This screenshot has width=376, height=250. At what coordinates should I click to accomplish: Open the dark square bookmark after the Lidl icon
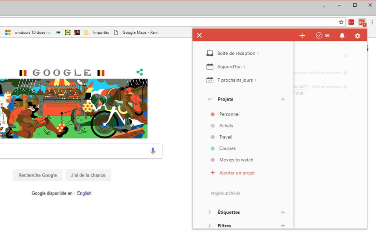[x=77, y=32]
